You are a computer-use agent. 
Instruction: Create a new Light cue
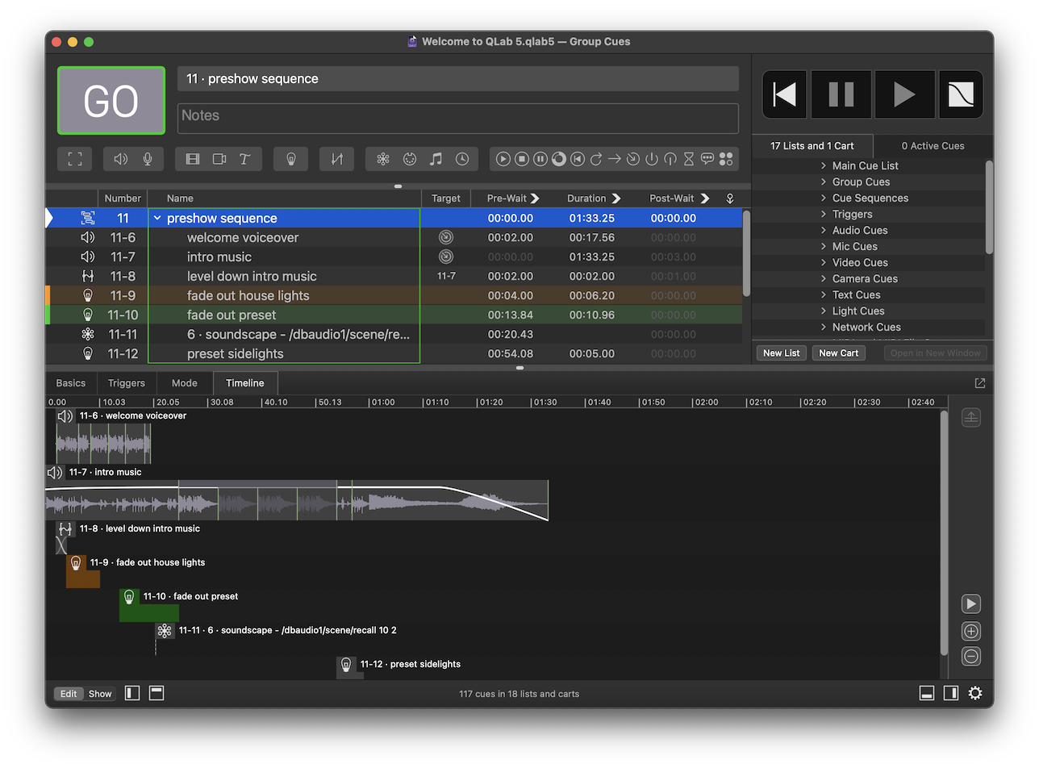tap(290, 159)
